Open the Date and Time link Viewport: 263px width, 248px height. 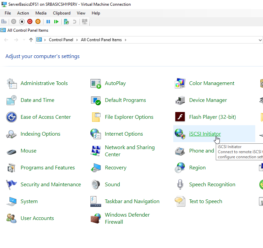[37, 100]
